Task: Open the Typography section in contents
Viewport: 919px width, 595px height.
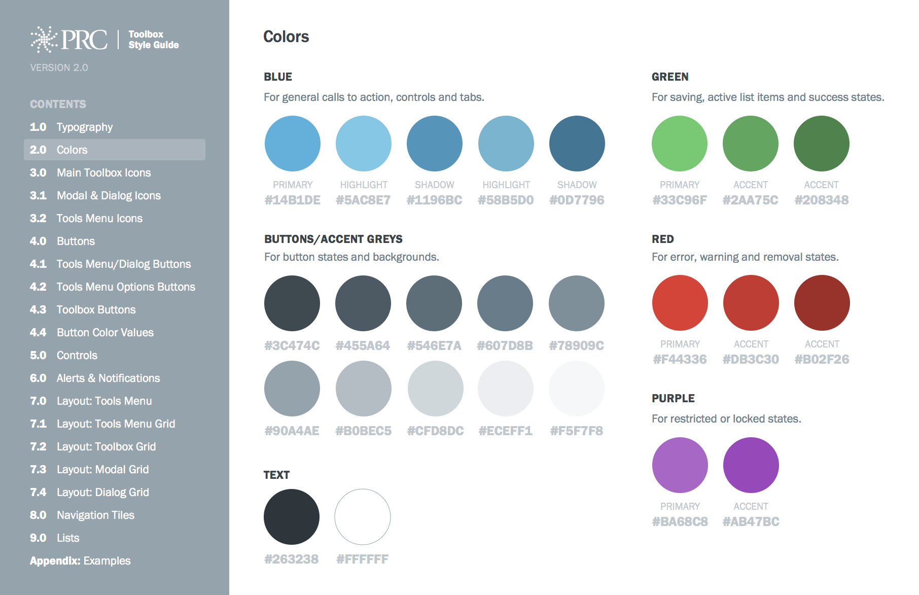Action: click(x=84, y=127)
